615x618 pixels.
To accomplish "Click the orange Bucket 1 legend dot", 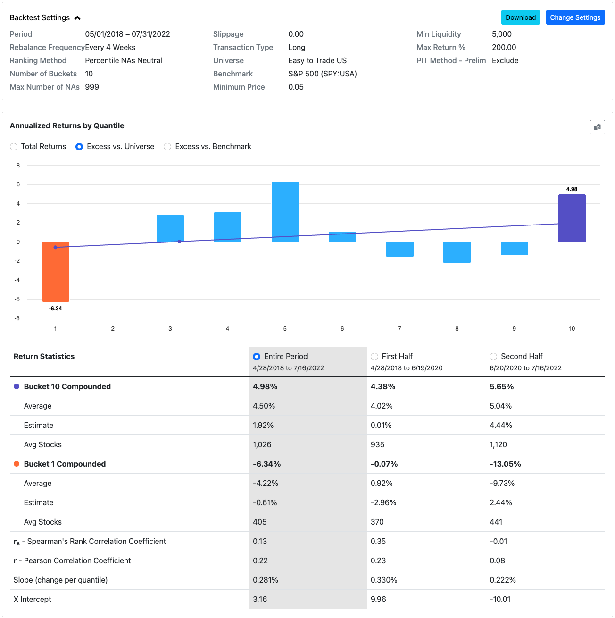I will click(17, 464).
